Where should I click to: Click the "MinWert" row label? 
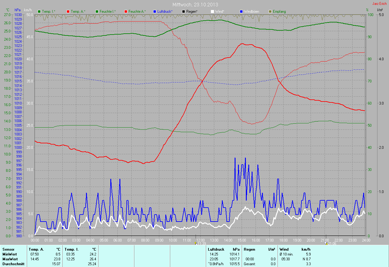(x=9, y=254)
